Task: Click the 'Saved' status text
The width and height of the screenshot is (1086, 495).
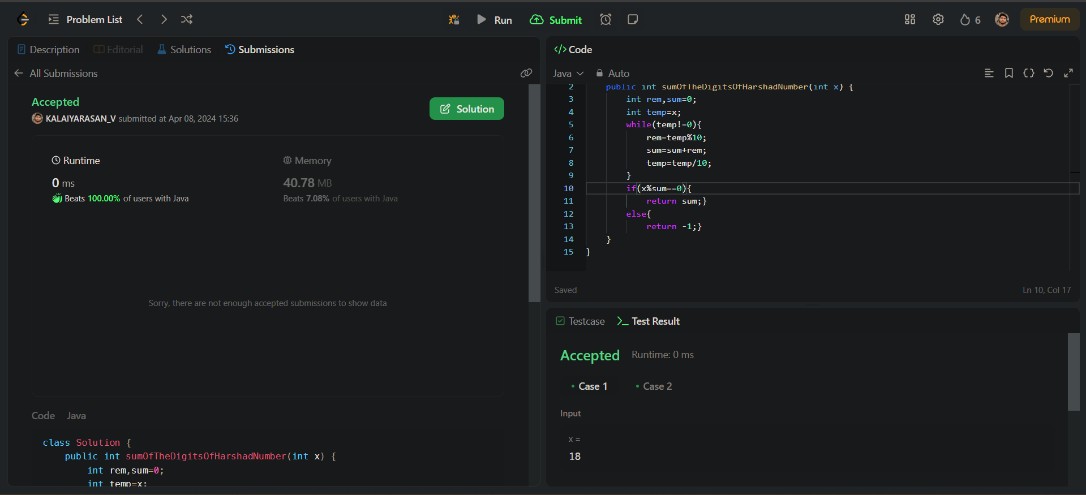Action: pos(565,290)
